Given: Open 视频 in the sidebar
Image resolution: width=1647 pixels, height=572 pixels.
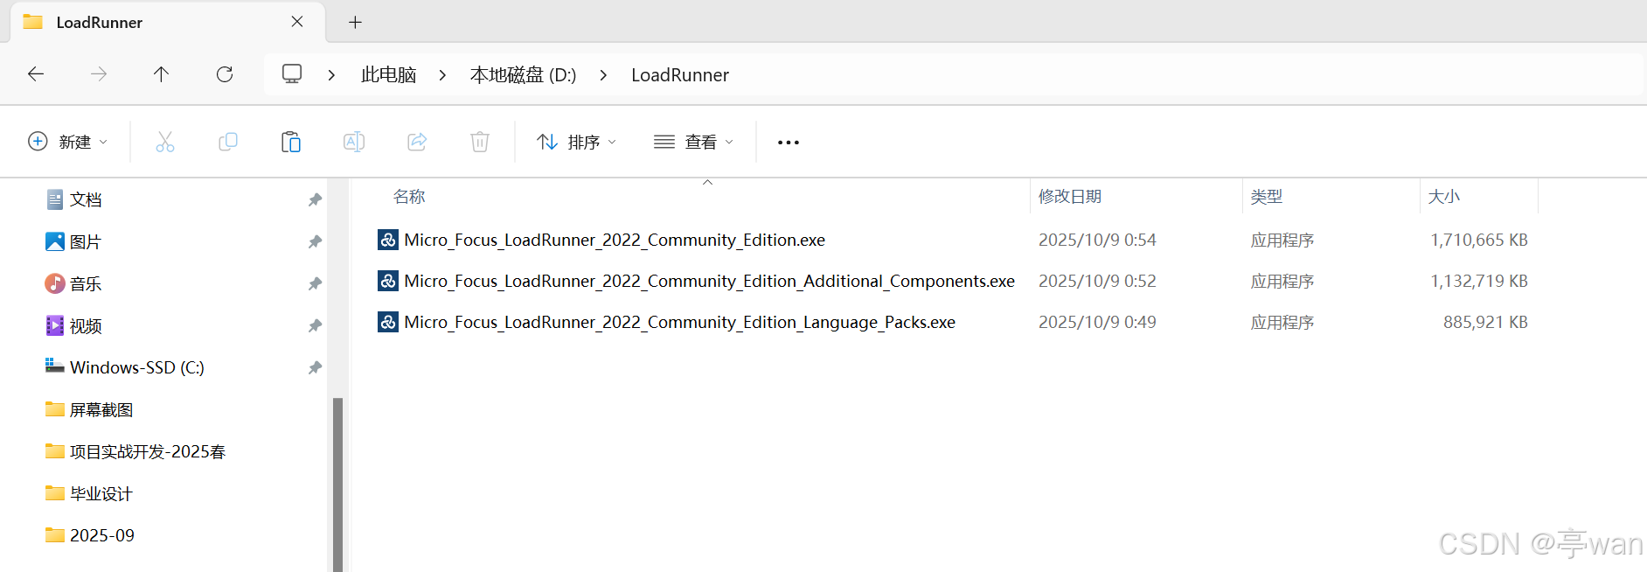Looking at the screenshot, I should tap(86, 325).
